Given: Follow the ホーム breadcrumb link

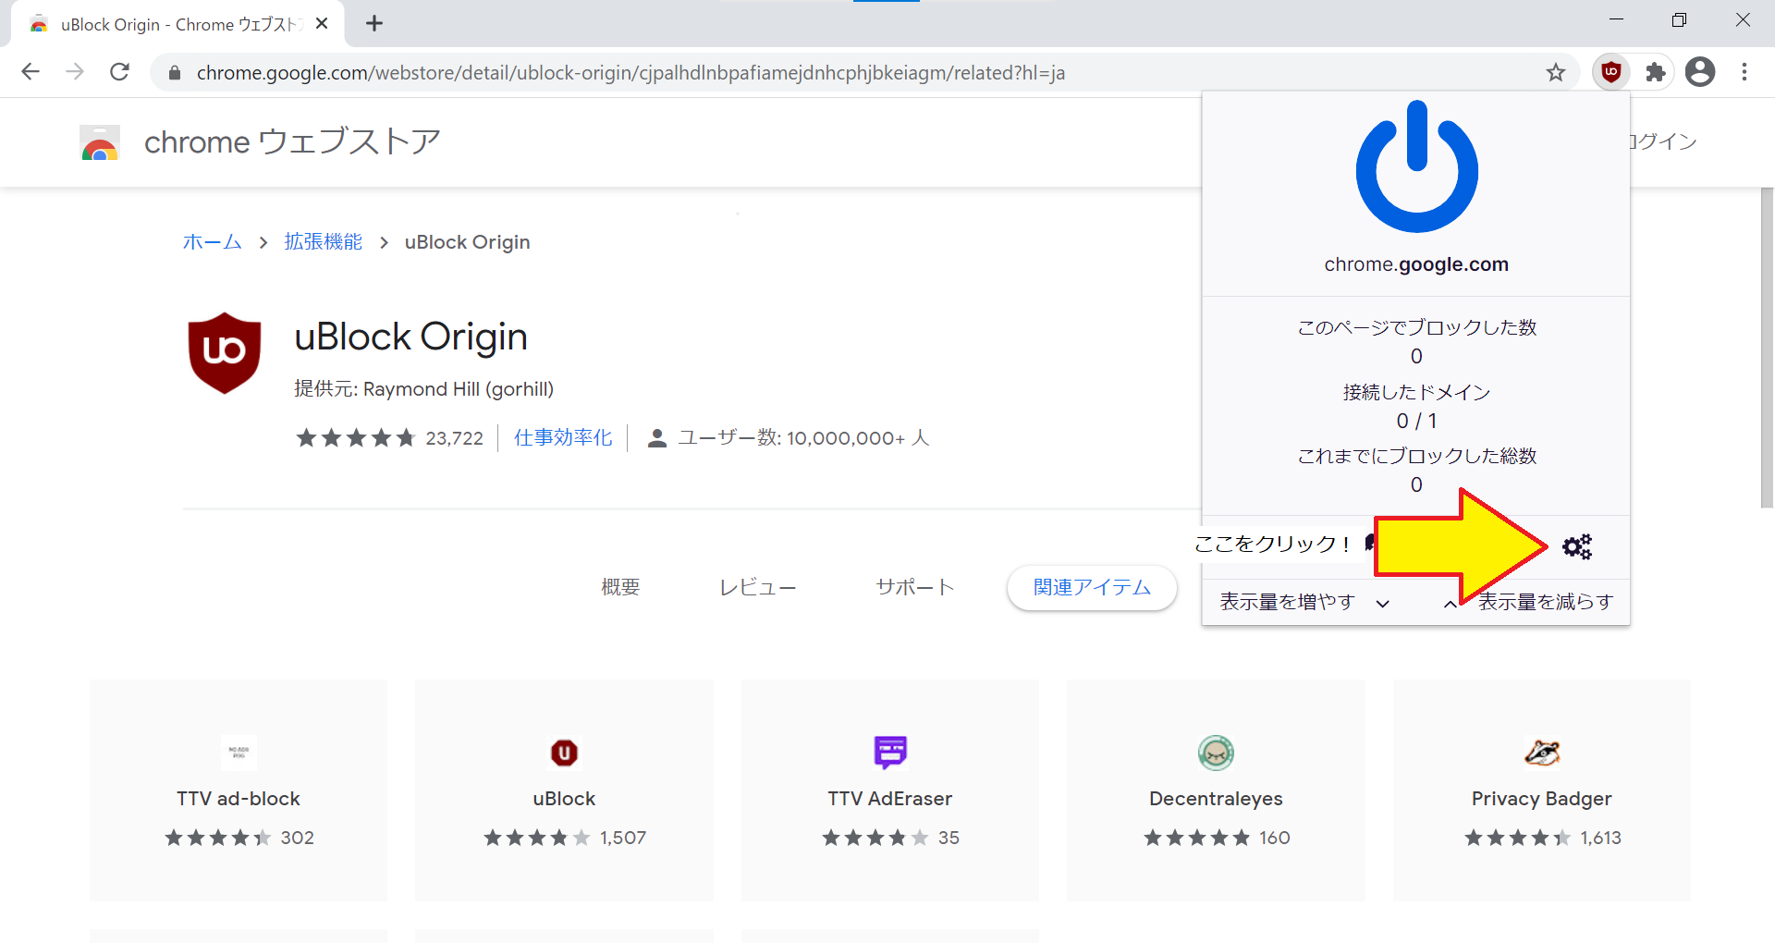Looking at the screenshot, I should 212,242.
